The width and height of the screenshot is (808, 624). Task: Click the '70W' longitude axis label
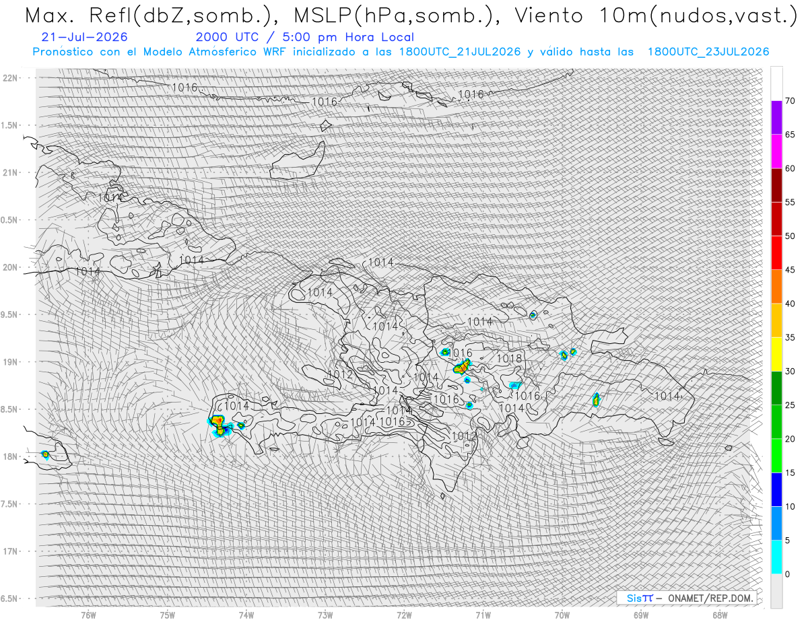pyautogui.click(x=562, y=615)
